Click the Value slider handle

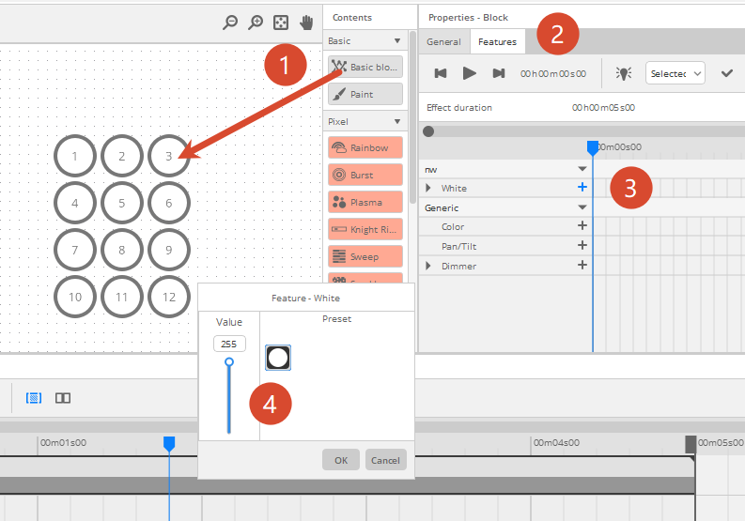[228, 361]
